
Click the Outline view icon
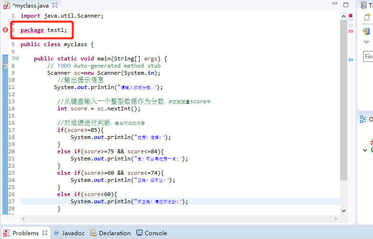pos(363,119)
